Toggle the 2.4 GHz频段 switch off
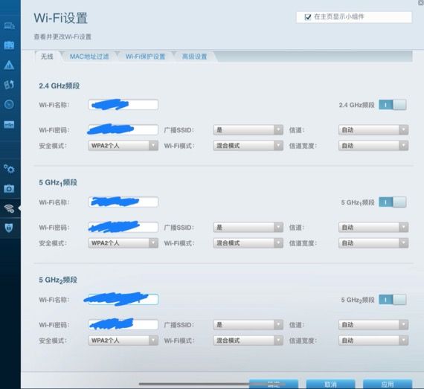Image resolution: width=424 pixels, height=389 pixels. click(392, 105)
